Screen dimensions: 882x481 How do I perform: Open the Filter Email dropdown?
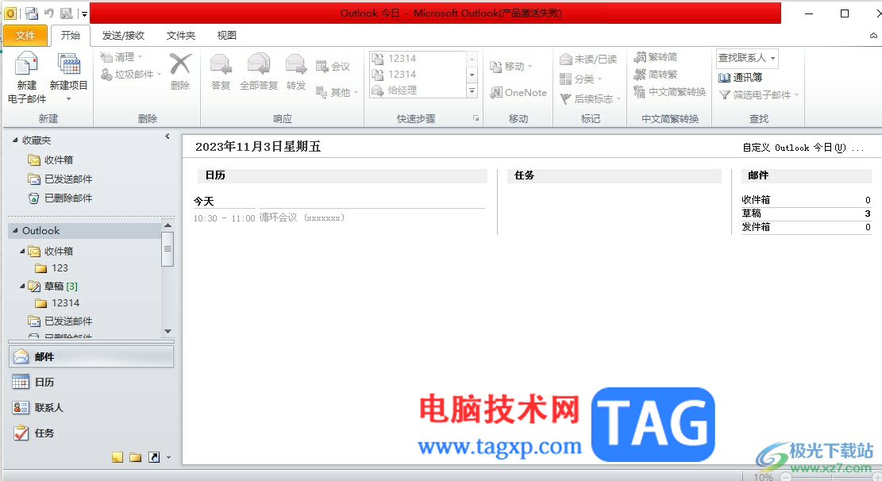759,95
